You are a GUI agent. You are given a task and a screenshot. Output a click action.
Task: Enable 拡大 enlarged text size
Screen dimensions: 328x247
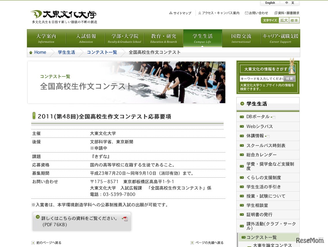pos(284,20)
